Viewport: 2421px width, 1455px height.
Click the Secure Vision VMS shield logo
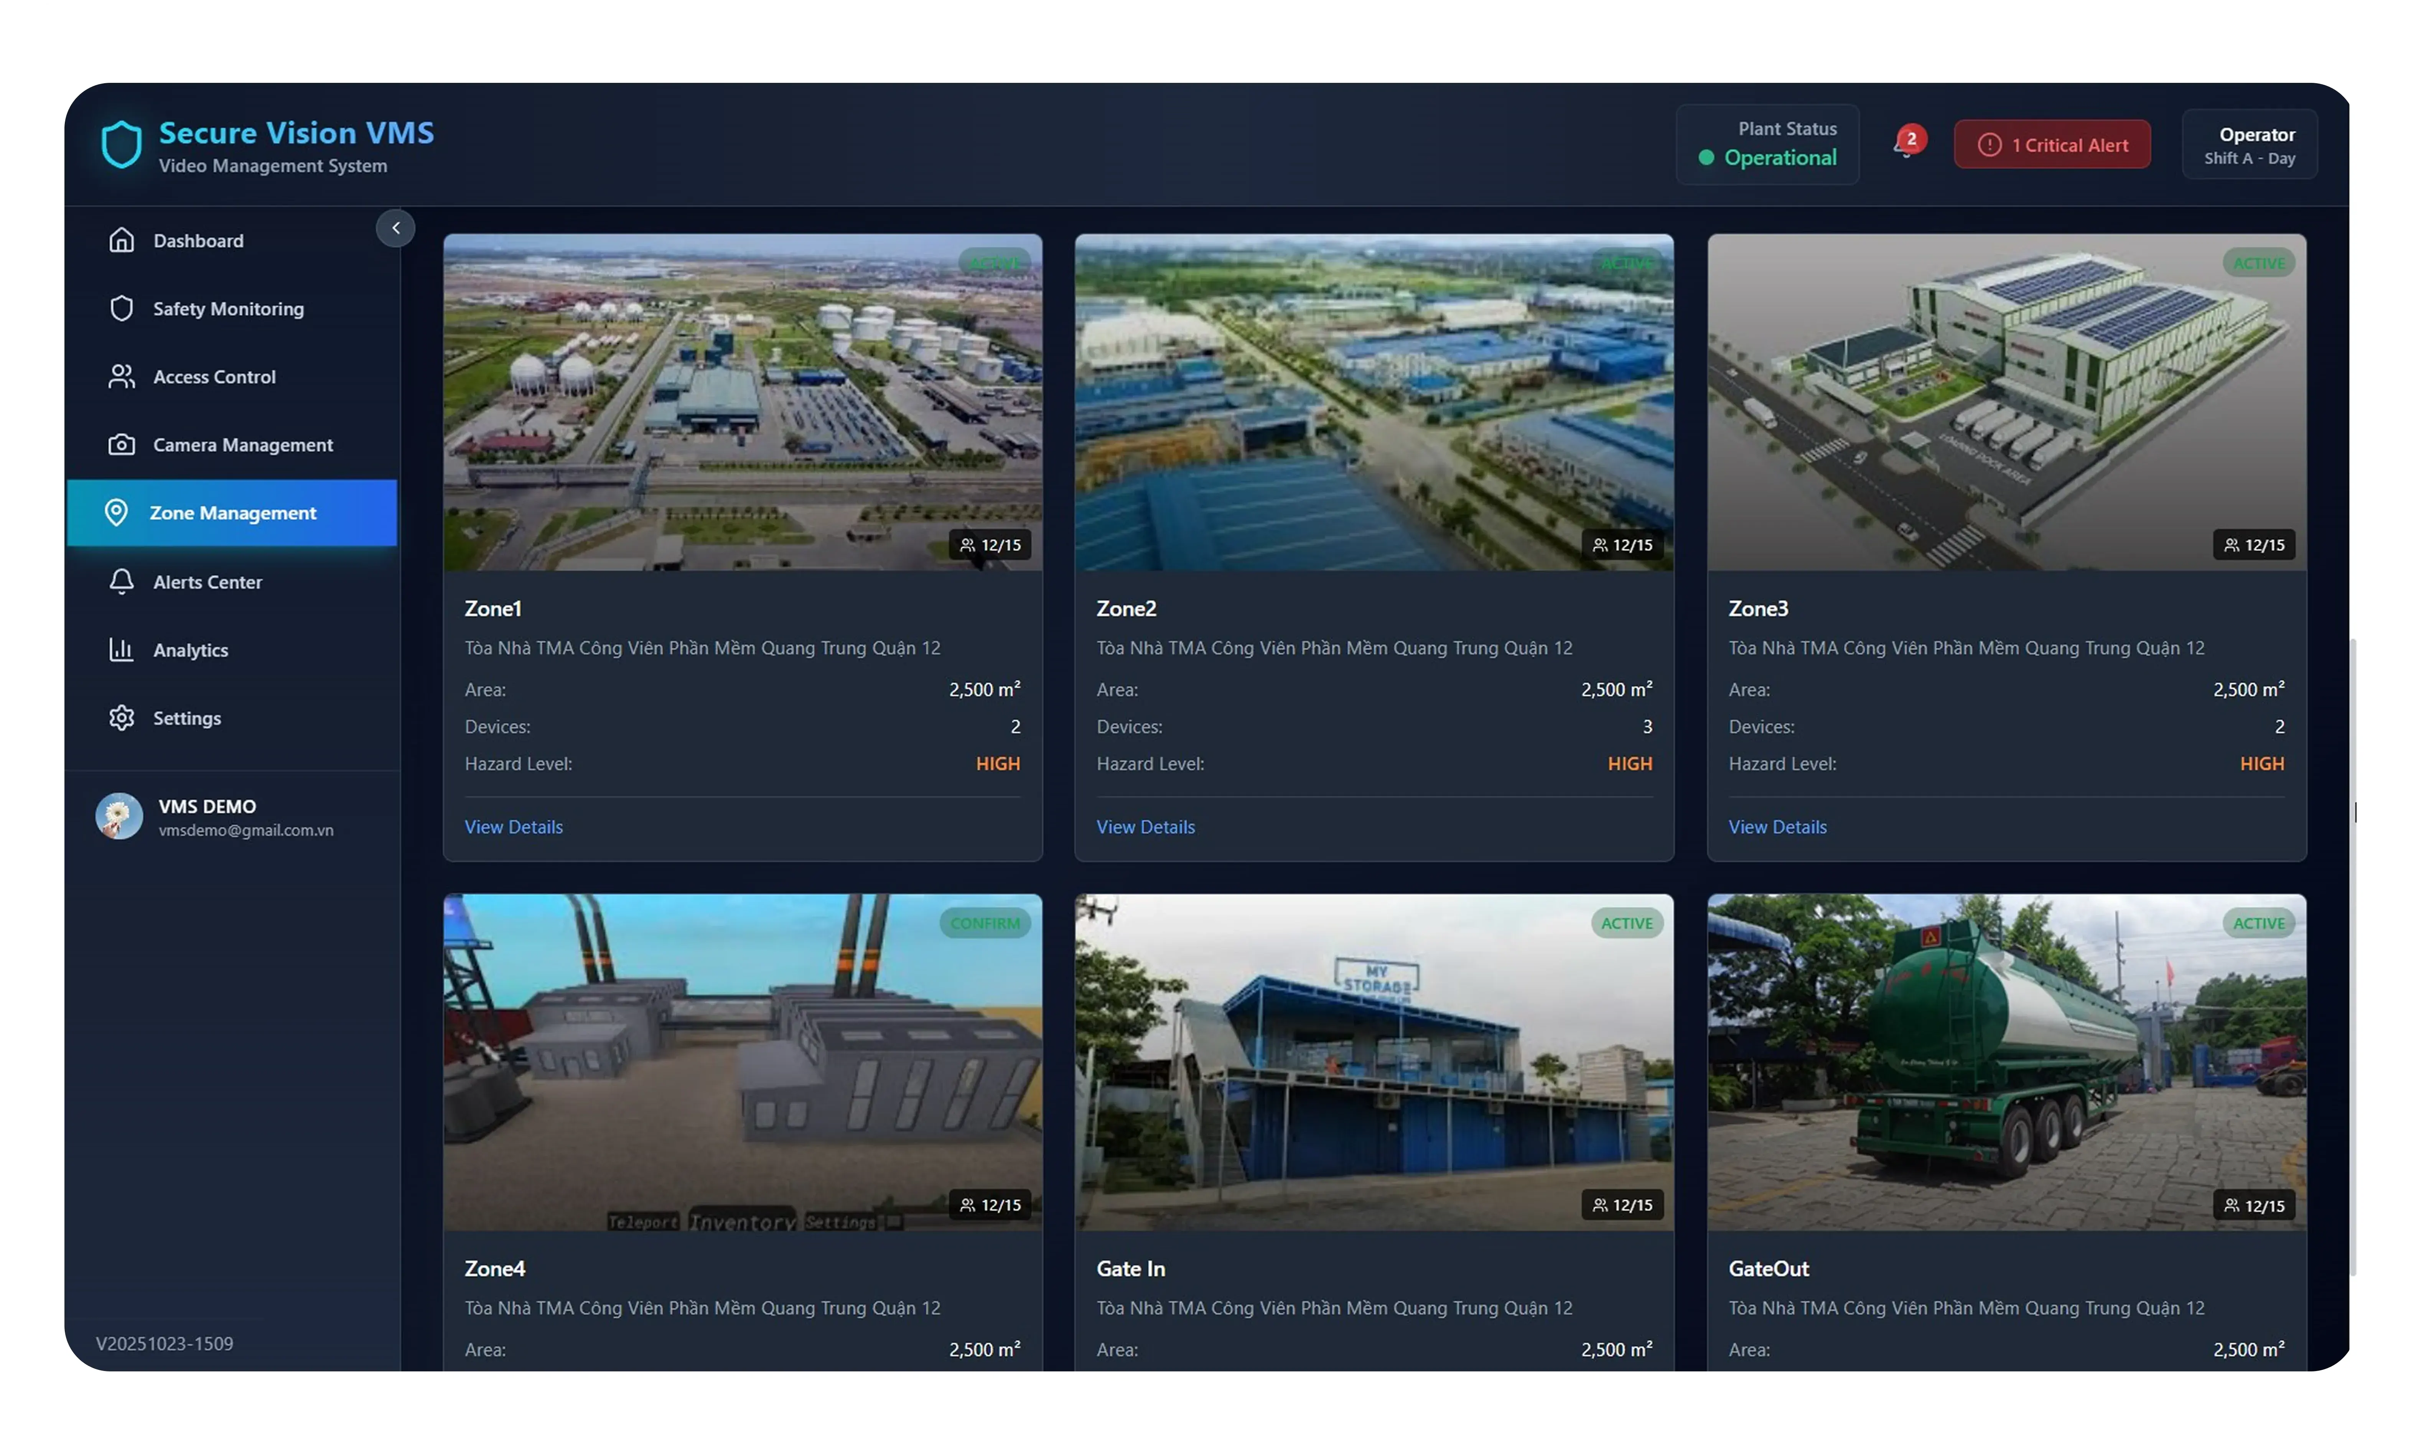tap(122, 144)
